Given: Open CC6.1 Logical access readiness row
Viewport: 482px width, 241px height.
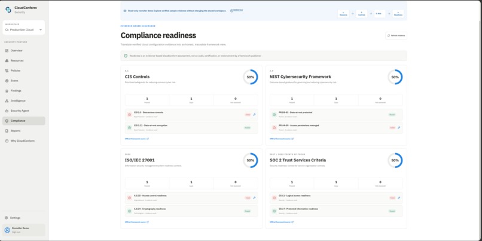Looking at the screenshot, I should coord(336,198).
